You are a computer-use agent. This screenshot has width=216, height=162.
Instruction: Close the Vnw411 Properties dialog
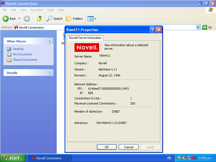click(159, 30)
